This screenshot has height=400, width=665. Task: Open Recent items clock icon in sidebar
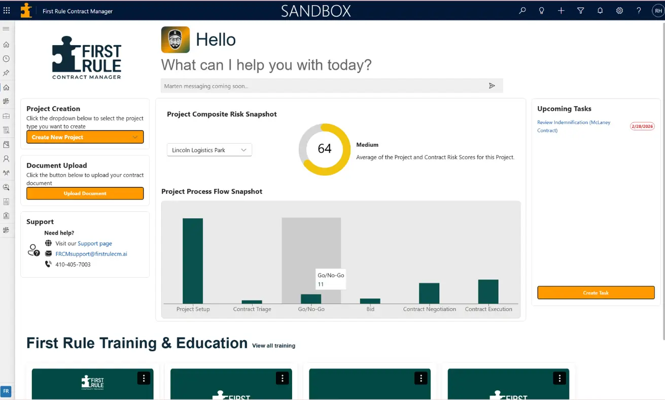coord(6,59)
